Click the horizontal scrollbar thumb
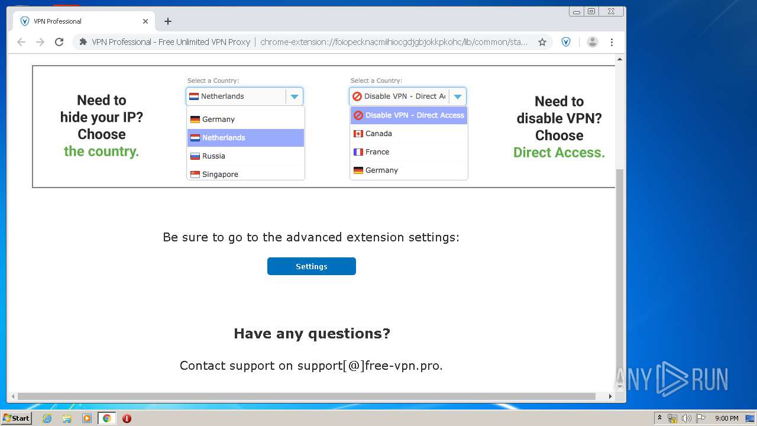Screen dimensions: 757x426 point(306,396)
